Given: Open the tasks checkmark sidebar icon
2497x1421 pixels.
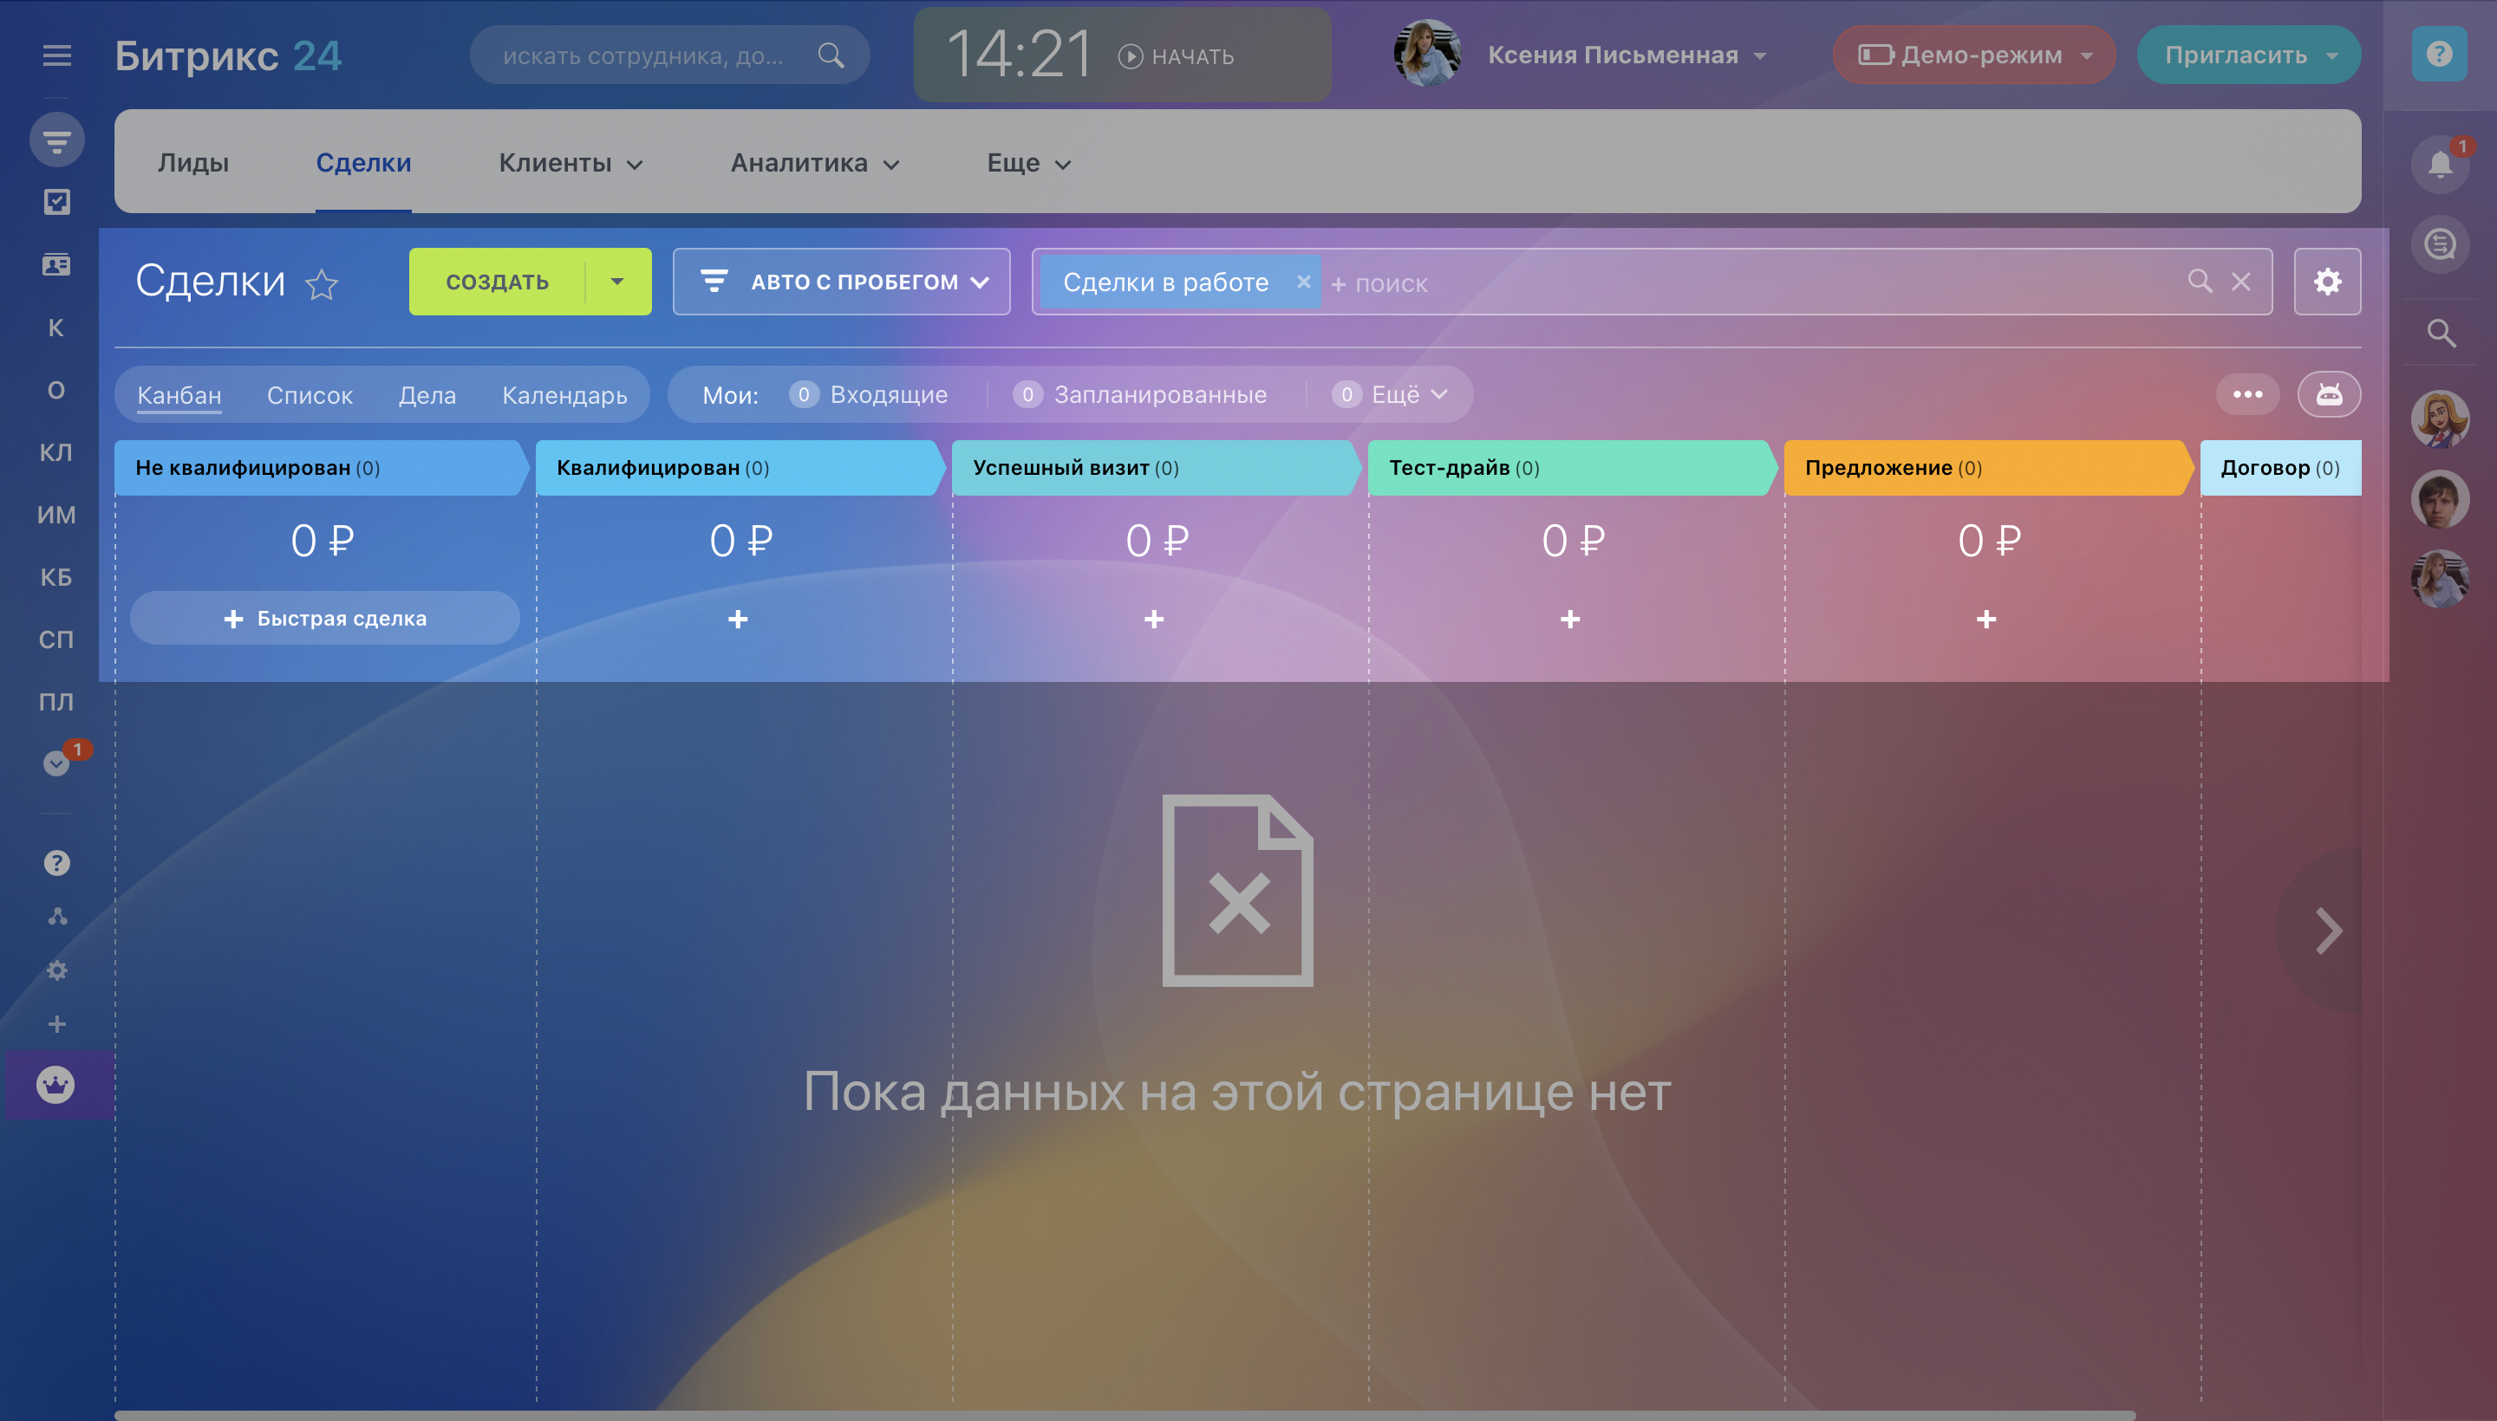Looking at the screenshot, I should point(56,202).
